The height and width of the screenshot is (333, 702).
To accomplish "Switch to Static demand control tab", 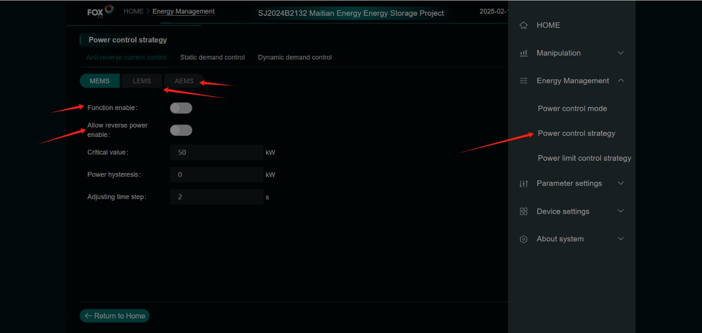I will click(212, 57).
